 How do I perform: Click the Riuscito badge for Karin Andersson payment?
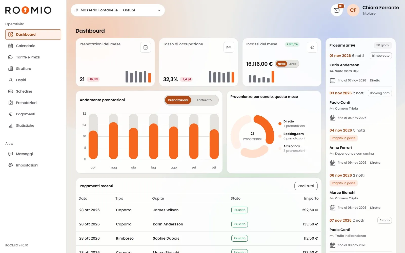[x=239, y=224]
